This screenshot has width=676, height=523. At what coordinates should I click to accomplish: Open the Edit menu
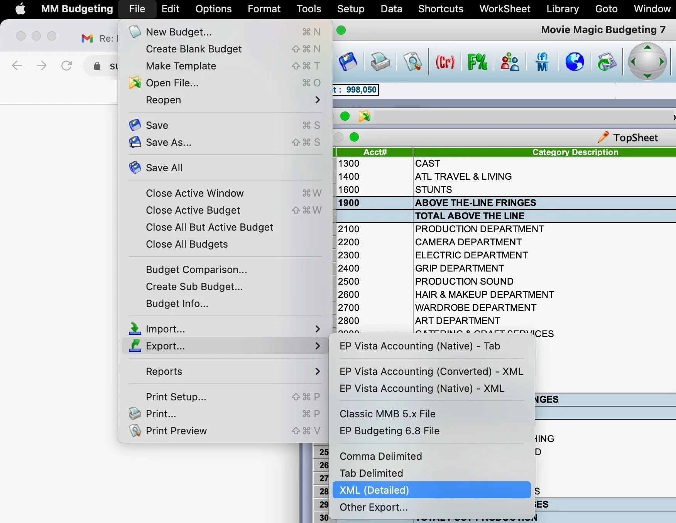coord(170,9)
